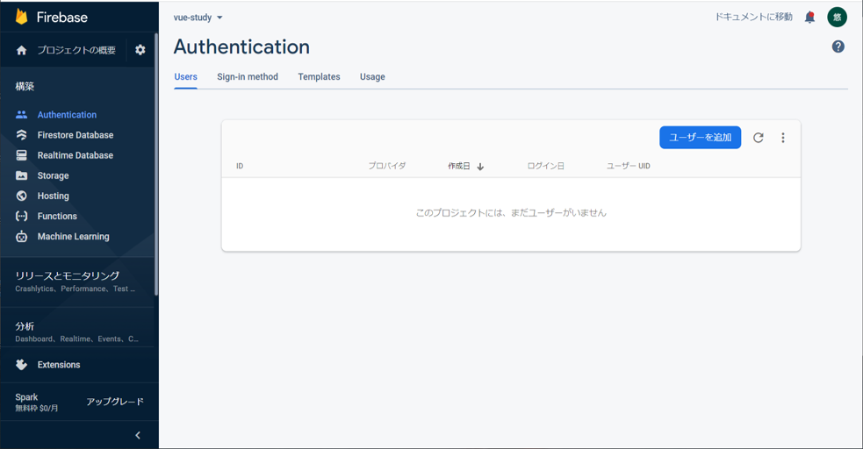The height and width of the screenshot is (449, 863).
Task: Click the Firebase wordmark text
Action: [x=62, y=18]
